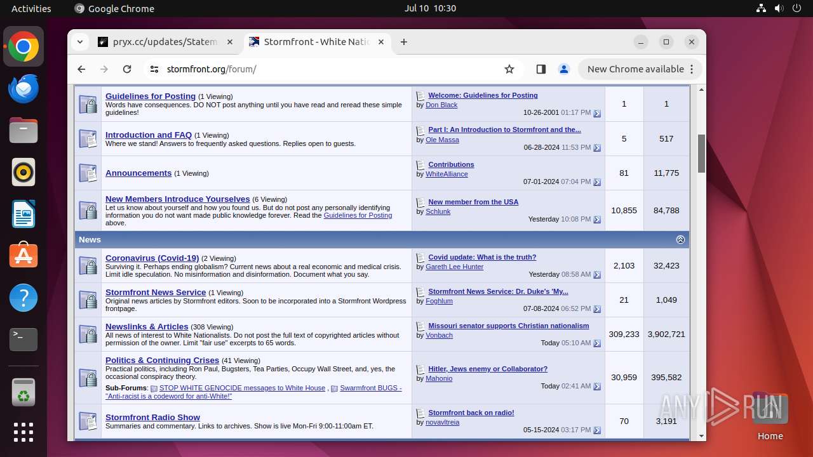Close the pryx.cc tab

coord(230,42)
